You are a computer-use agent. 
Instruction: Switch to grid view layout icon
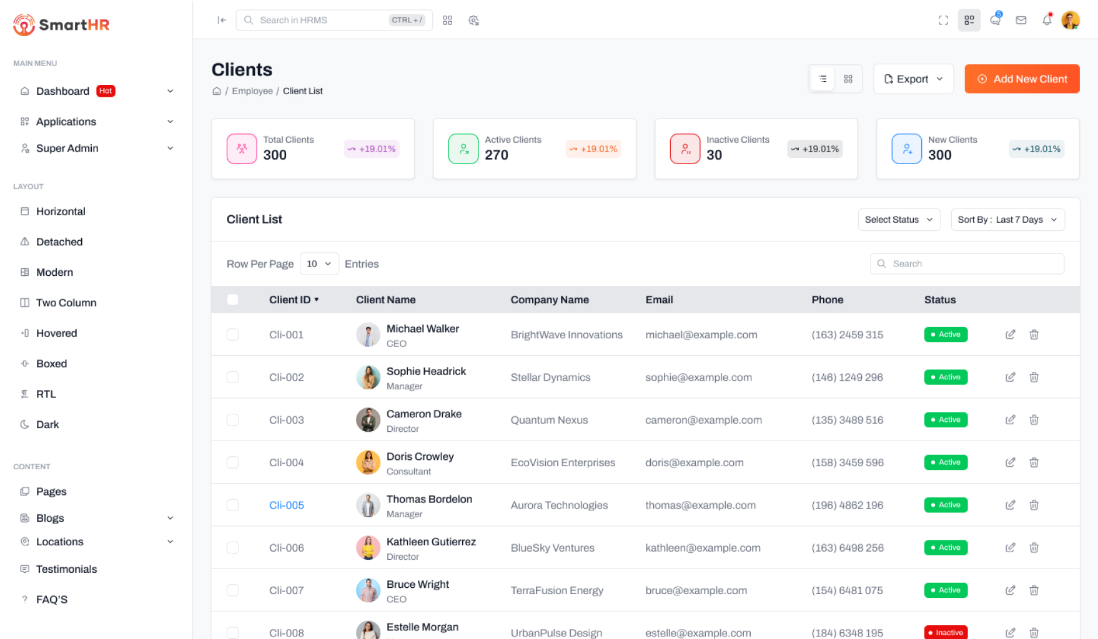click(848, 79)
